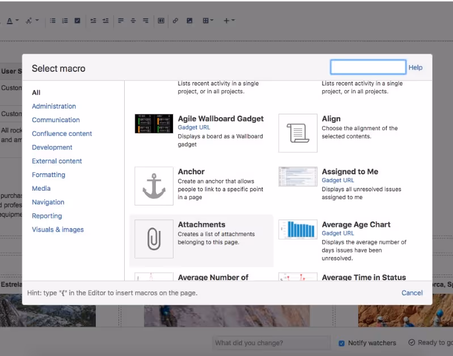453x356 pixels.
Task: Insert a numbered list from toolbar
Action: pos(65,20)
